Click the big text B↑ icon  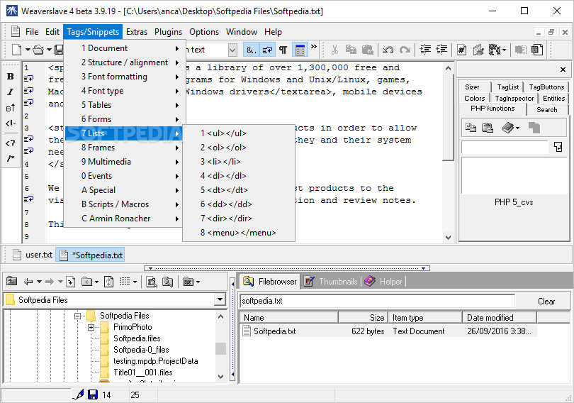pos(10,108)
